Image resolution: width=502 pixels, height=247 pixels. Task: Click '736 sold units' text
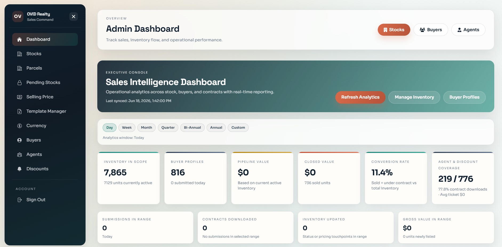317,183
